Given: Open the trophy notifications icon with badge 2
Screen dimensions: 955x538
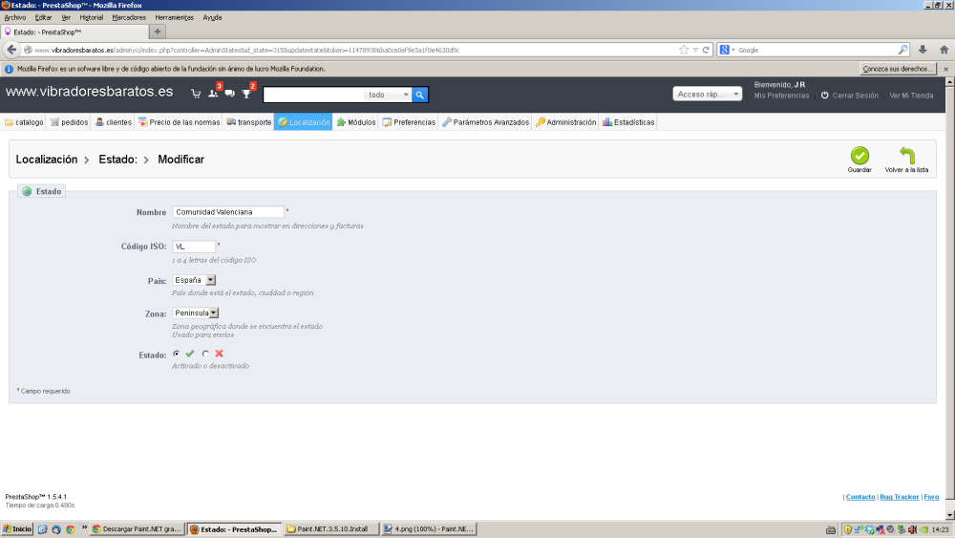Looking at the screenshot, I should (246, 94).
